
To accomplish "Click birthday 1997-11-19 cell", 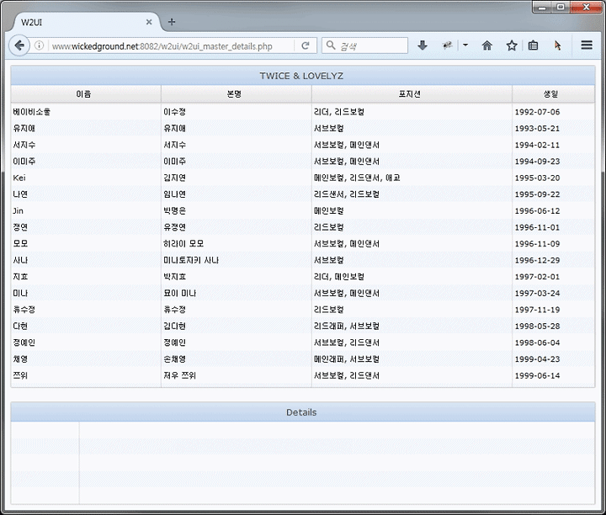I will coord(553,310).
